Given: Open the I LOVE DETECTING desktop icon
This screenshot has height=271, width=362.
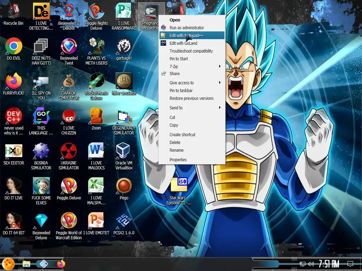Looking at the screenshot, I should (x=41, y=16).
